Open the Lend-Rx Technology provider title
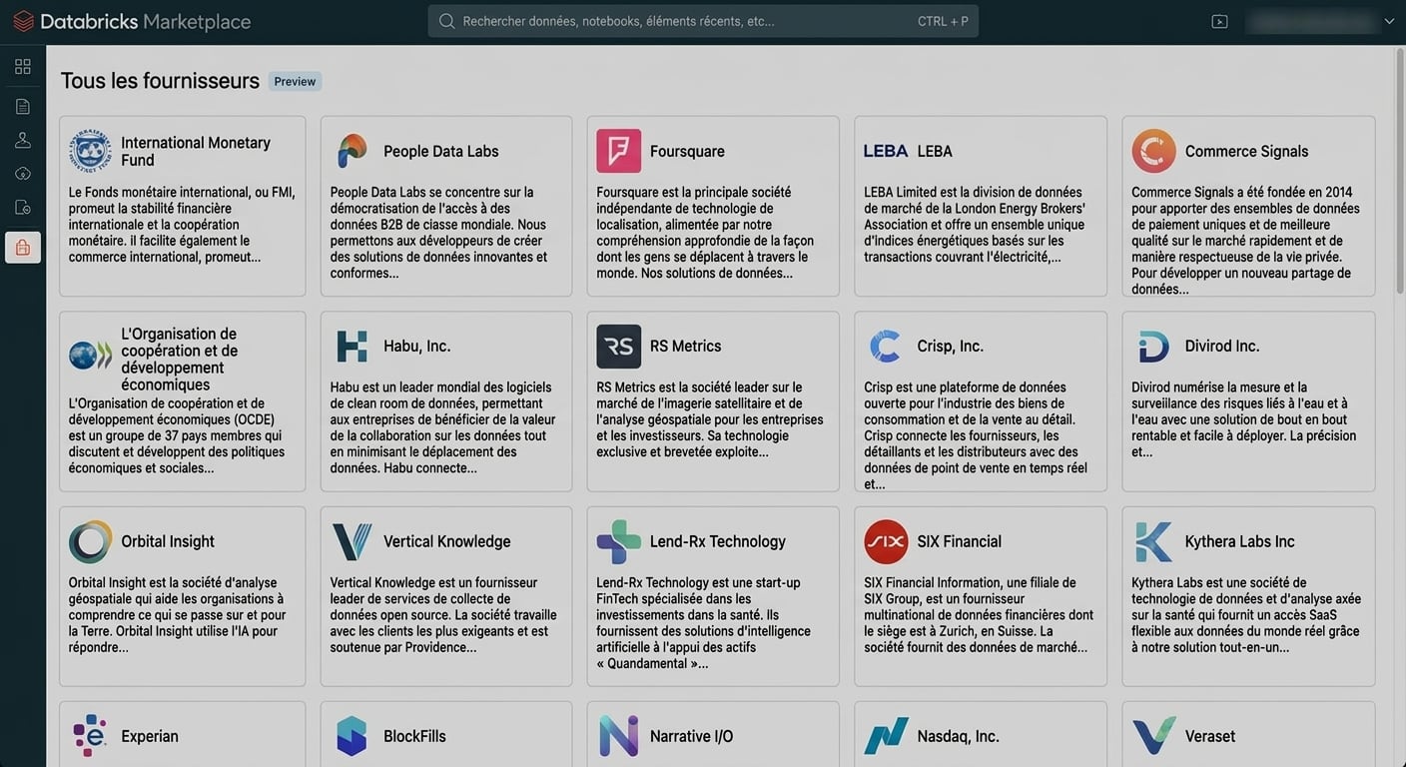The height and width of the screenshot is (767, 1406). point(718,541)
